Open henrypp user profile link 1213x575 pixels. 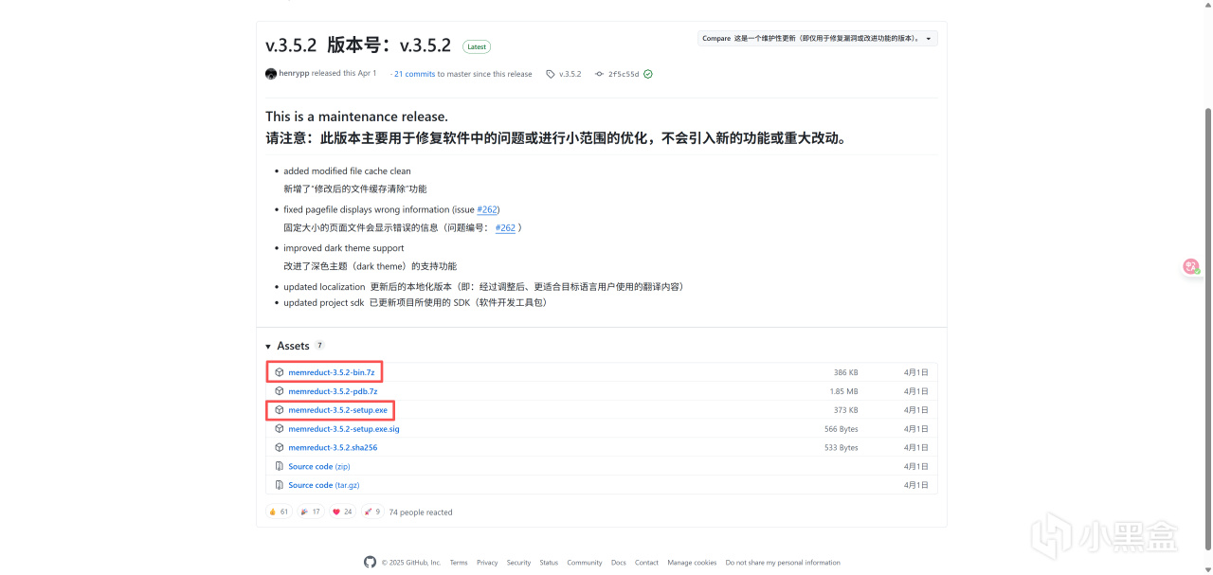(x=294, y=74)
